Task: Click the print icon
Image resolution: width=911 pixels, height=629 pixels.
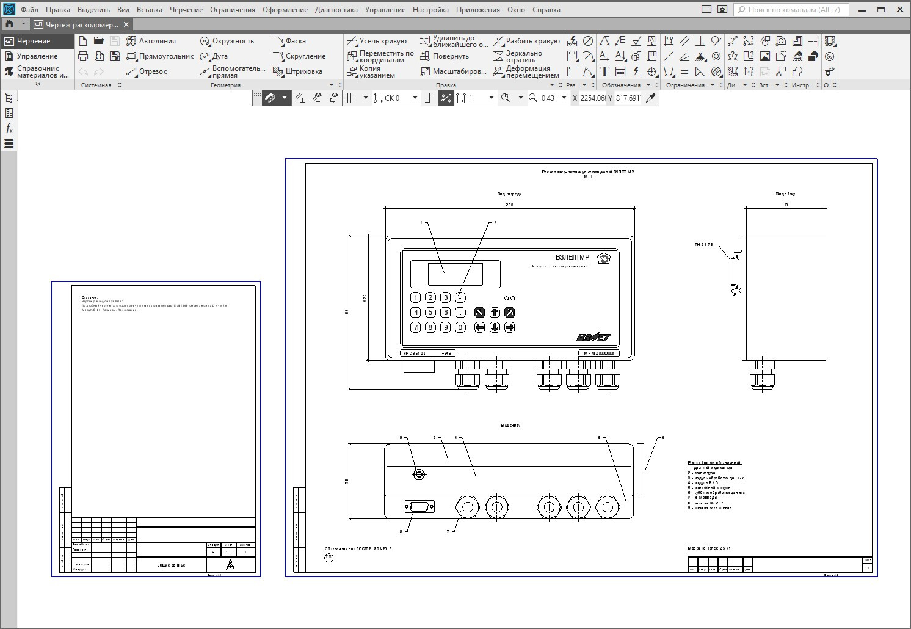Action: (83, 56)
